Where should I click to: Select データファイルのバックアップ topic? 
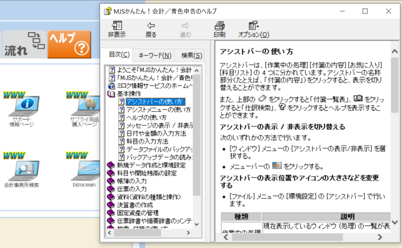[x=159, y=150]
